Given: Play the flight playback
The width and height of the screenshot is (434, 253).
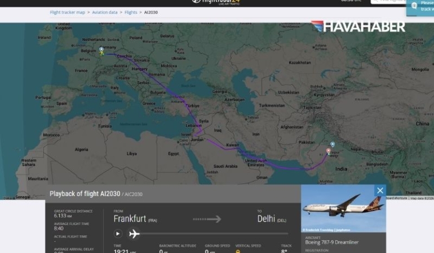Looking at the screenshot, I should [118, 234].
